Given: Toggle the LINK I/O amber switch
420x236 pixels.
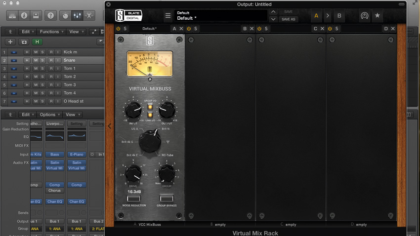Looking at the screenshot, I should point(150,115).
